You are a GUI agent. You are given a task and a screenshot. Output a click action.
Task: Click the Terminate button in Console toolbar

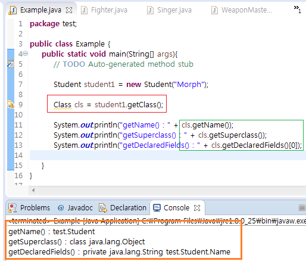[302, 208]
